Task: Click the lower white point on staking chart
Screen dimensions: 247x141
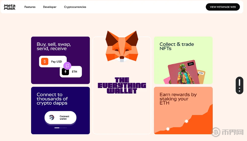Action: pos(168,129)
